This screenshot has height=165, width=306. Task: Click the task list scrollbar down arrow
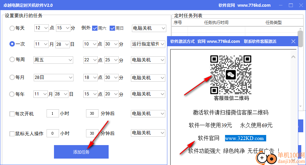coord(300,106)
